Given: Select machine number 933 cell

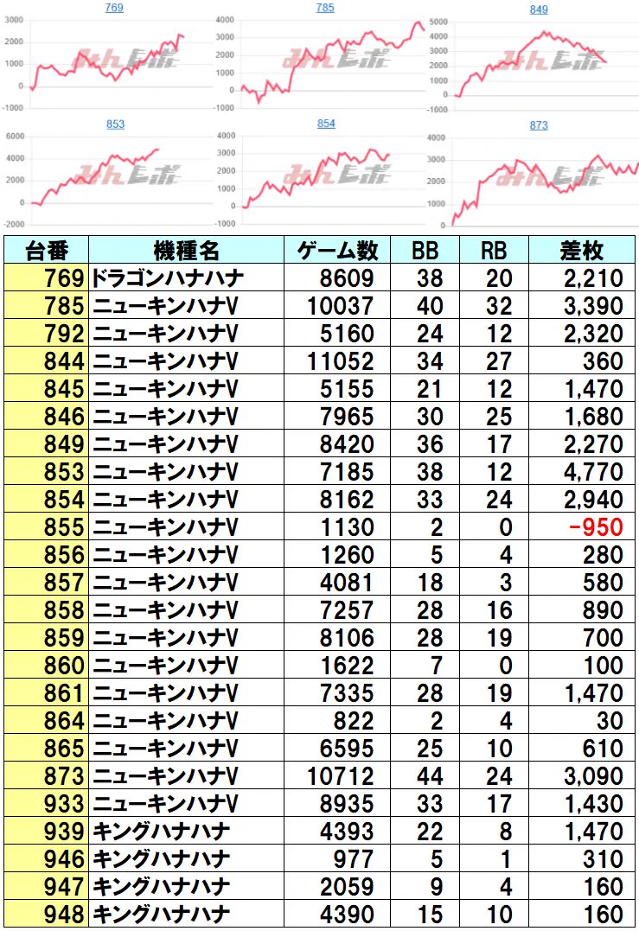Looking at the screenshot, I should pos(47,802).
